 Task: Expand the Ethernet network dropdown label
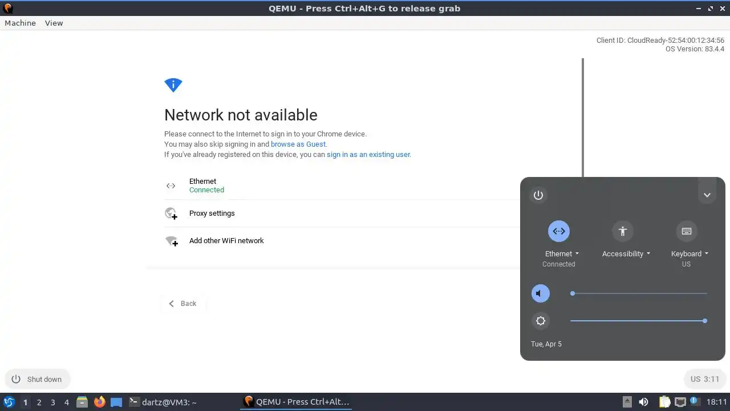pos(562,253)
